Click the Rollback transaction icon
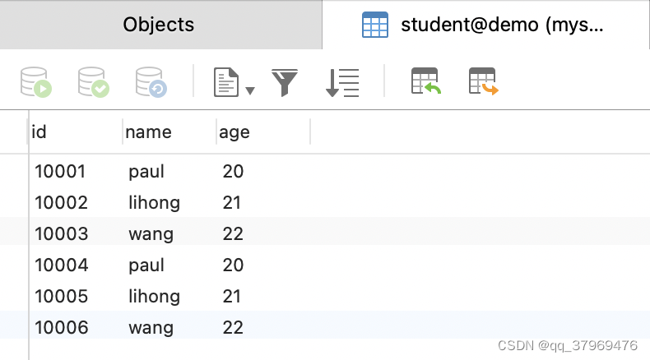Screen dimensions: 650x360 [x=151, y=82]
